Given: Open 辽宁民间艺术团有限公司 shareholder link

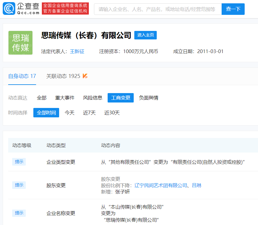Looking at the screenshot, I should click(161, 186).
